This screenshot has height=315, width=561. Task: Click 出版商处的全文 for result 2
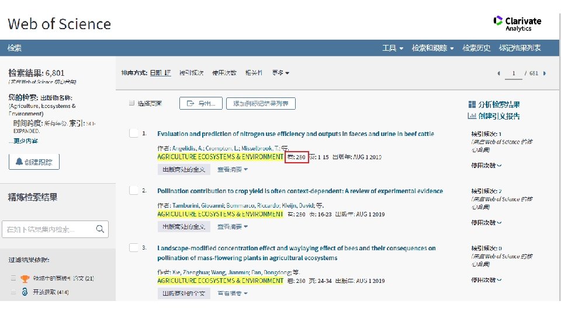coord(184,226)
